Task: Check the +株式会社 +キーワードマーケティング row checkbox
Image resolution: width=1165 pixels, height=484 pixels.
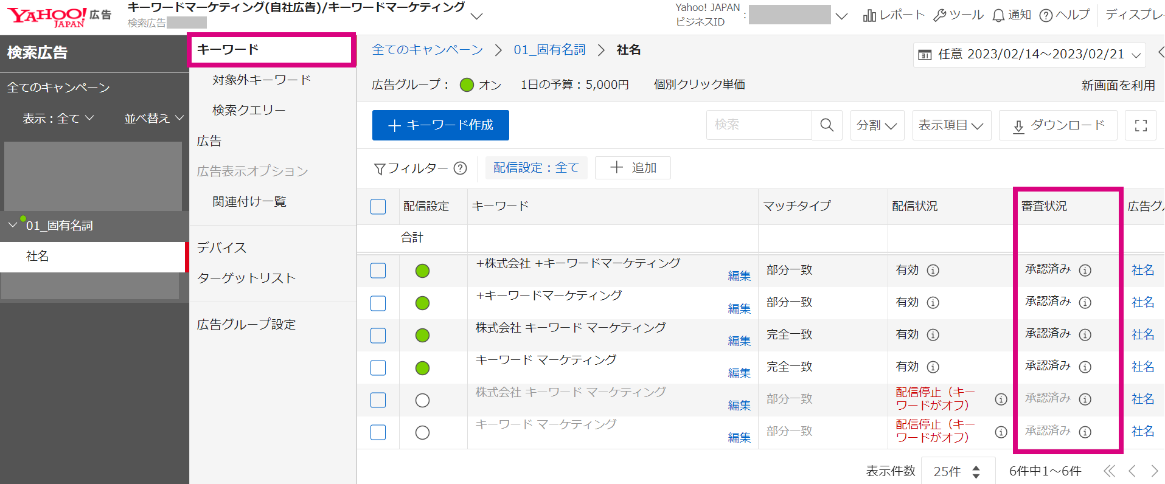Action: (378, 271)
